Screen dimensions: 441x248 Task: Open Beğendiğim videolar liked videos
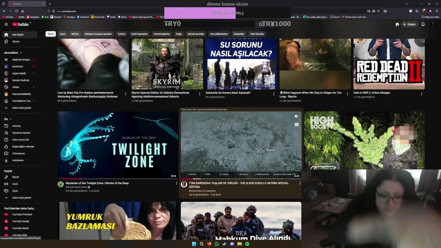(19, 147)
